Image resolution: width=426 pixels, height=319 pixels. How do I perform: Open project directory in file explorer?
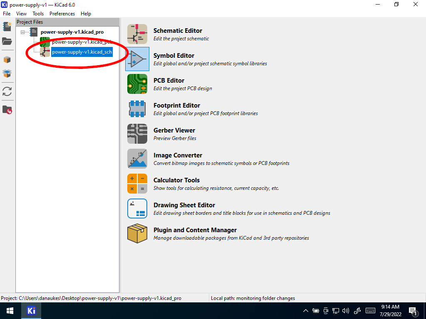tap(7, 110)
